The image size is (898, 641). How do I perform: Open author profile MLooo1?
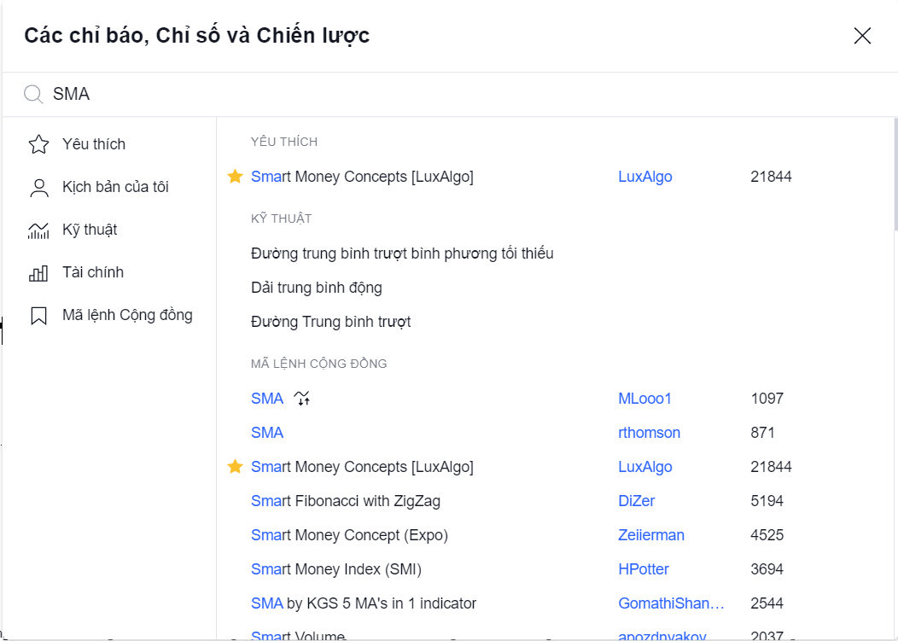pos(644,398)
